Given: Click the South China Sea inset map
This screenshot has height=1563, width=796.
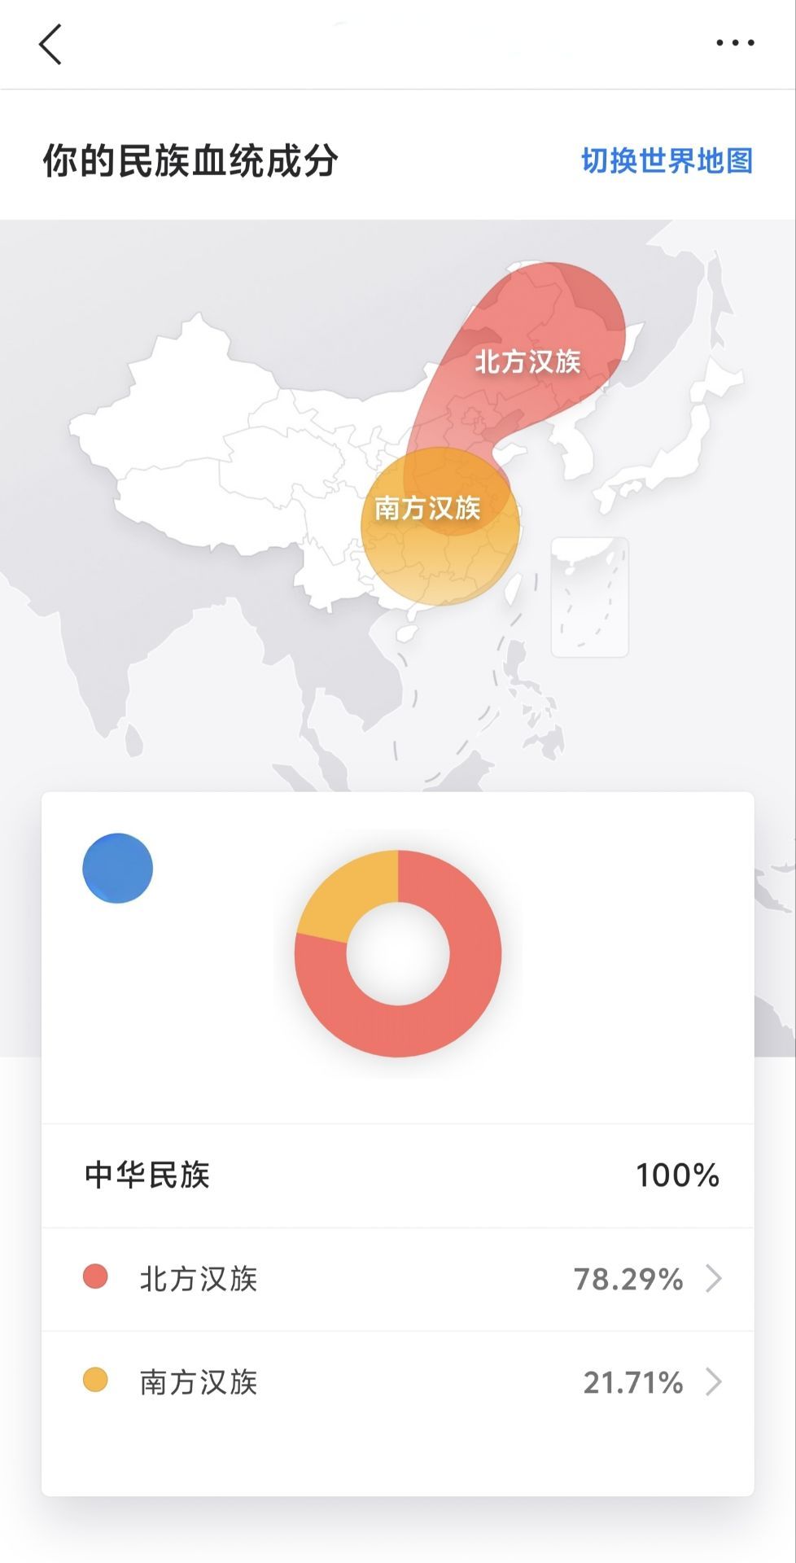Looking at the screenshot, I should tap(589, 597).
